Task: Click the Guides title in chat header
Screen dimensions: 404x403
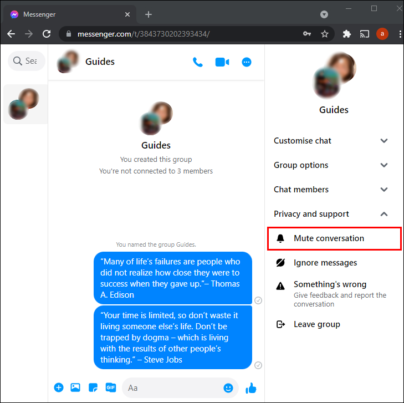Action: coord(100,62)
